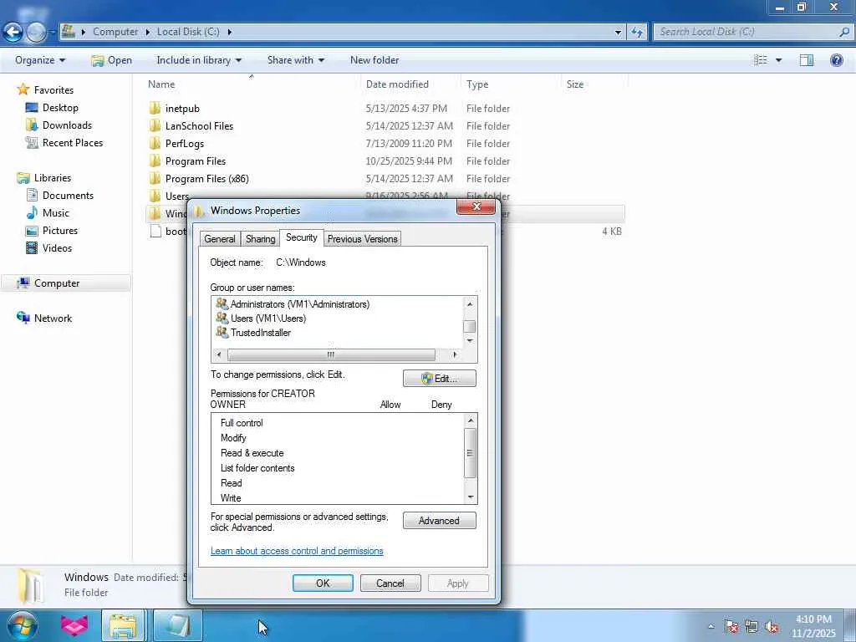856x642 pixels.
Task: Click up arrow of permissions list scrollbar
Action: 471,420
